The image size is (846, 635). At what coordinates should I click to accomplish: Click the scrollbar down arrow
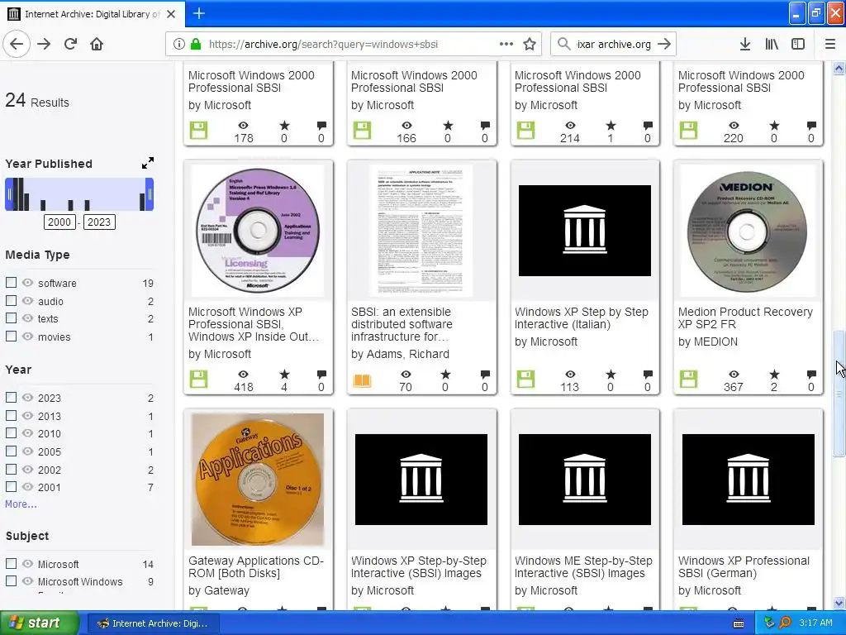[839, 603]
